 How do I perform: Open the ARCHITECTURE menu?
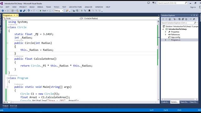[x=75, y=7]
